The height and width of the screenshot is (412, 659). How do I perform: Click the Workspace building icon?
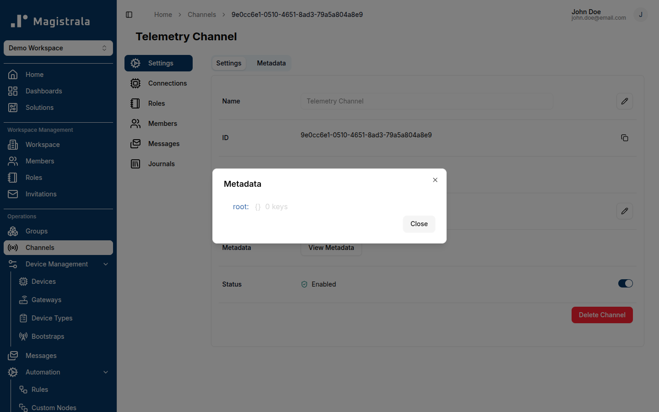(x=13, y=145)
